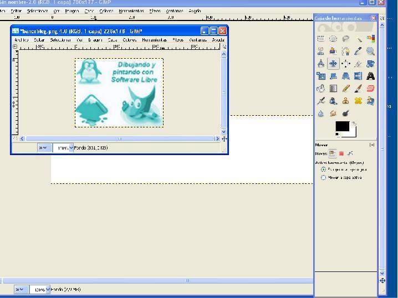Set Move mode to layer
Screen dimensions: 398x298
(x=333, y=153)
